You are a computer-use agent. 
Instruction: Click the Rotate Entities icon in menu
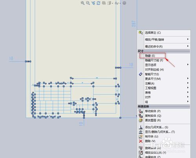[x=141, y=148]
